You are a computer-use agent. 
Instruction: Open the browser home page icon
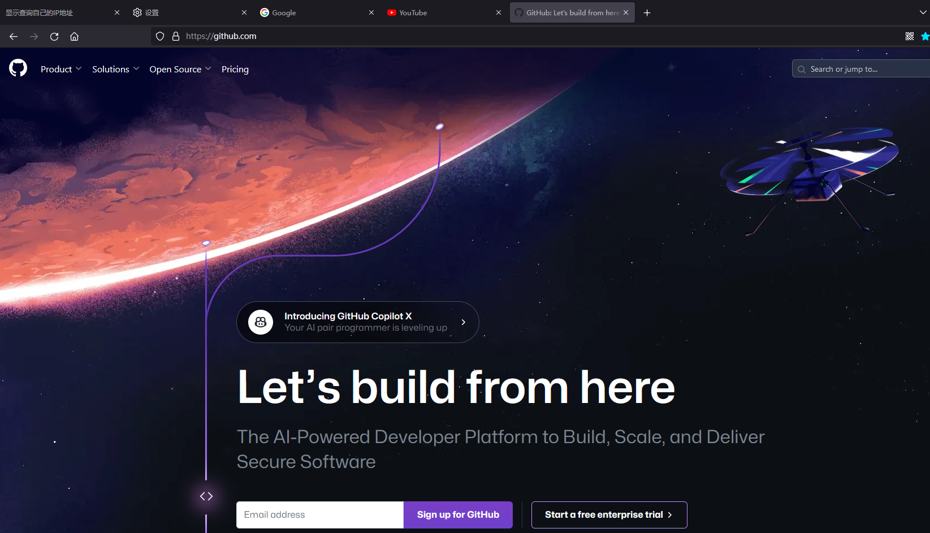coord(74,36)
